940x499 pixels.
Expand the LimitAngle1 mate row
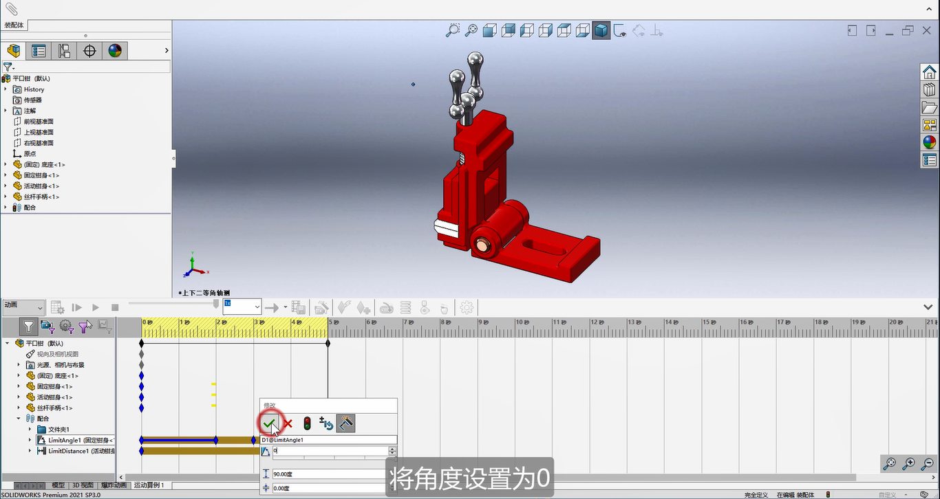[30, 440]
